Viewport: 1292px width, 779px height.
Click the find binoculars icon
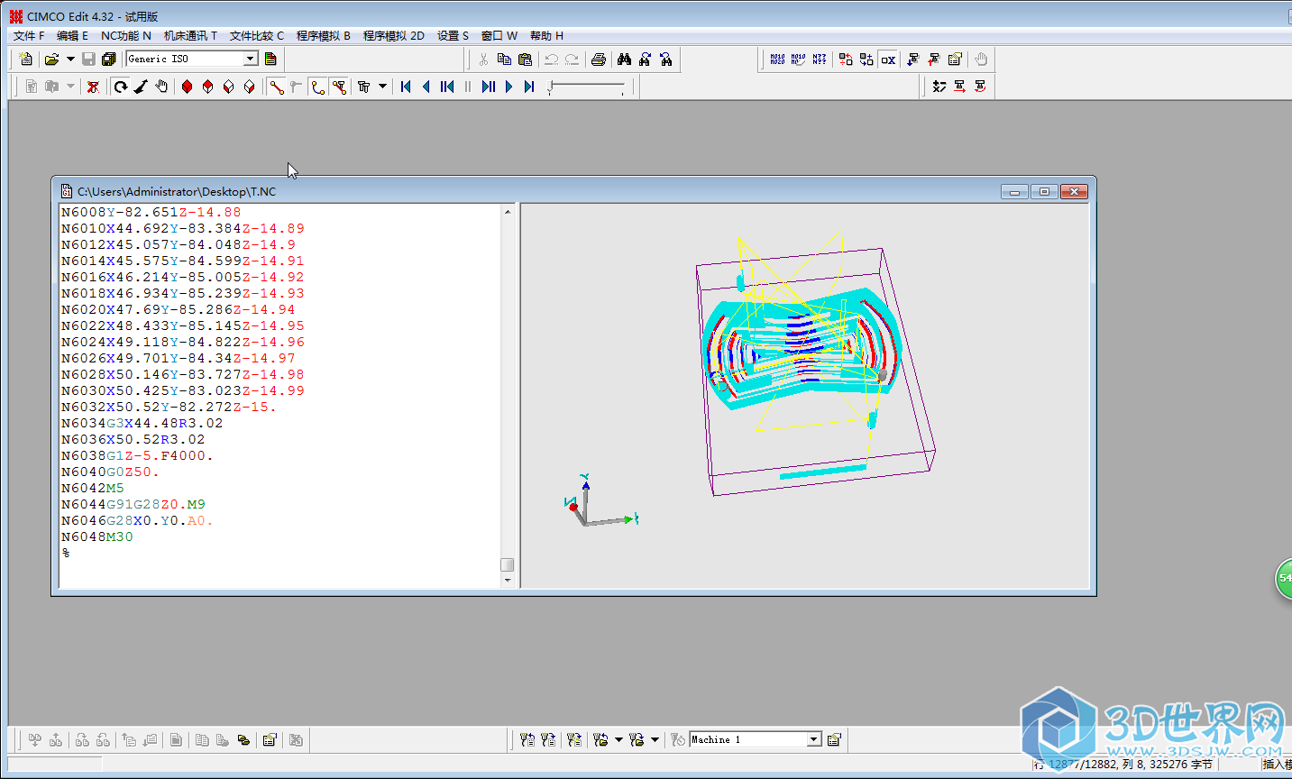[624, 60]
